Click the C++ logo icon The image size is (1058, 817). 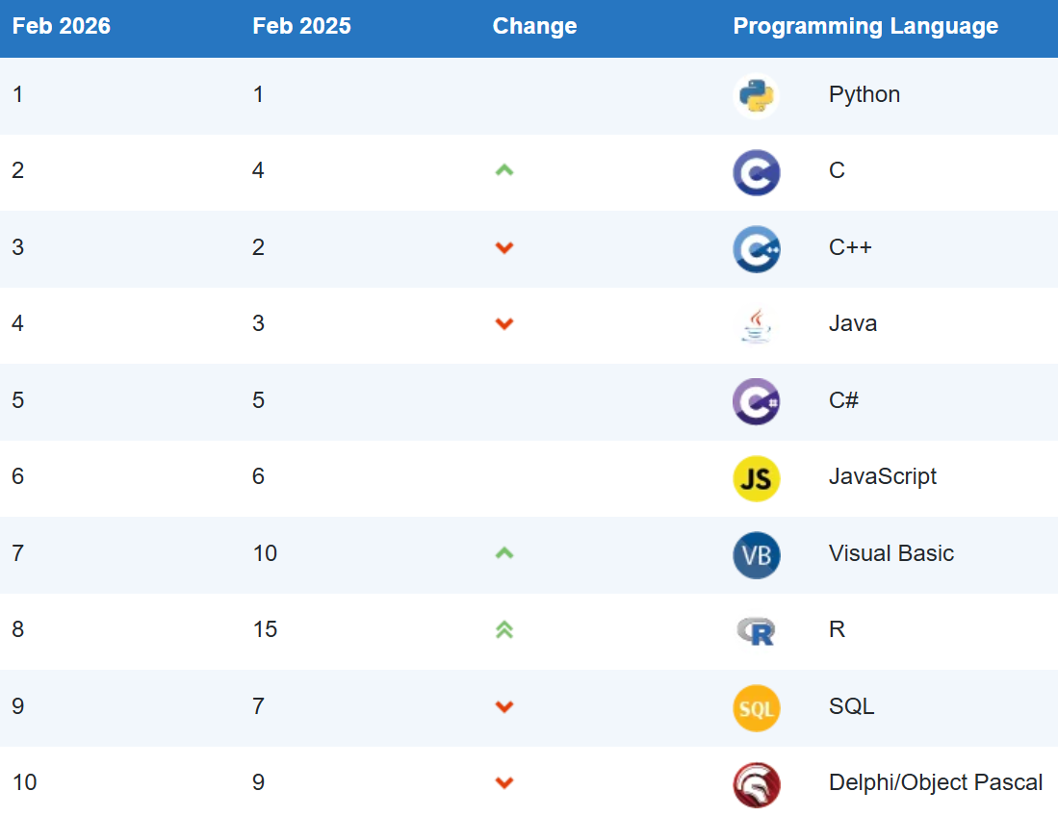pos(757,249)
